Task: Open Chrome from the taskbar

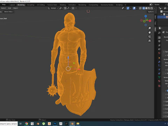Action: [27, 124]
